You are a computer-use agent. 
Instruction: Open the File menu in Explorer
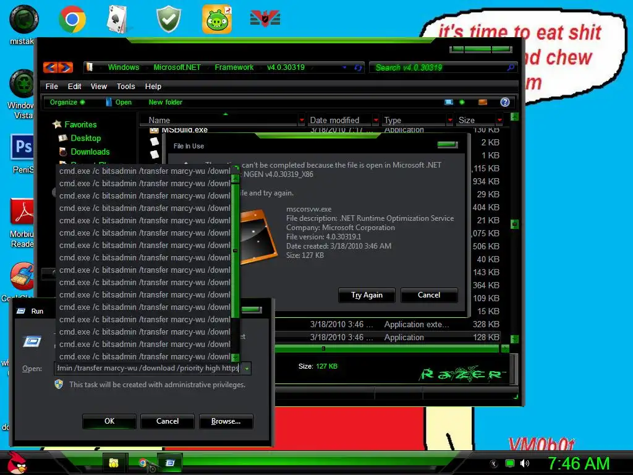tap(51, 87)
